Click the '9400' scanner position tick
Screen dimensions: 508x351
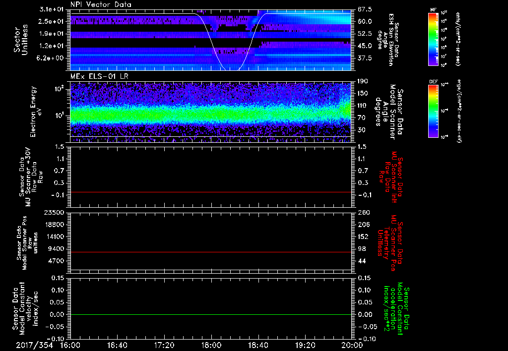(x=58, y=249)
